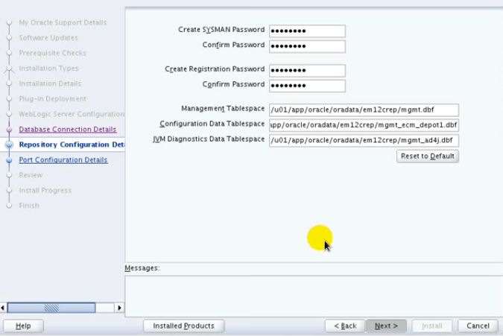The height and width of the screenshot is (336, 503).
Task: Edit the Configuration Data Tablespace path field
Action: pyautogui.click(x=364, y=125)
